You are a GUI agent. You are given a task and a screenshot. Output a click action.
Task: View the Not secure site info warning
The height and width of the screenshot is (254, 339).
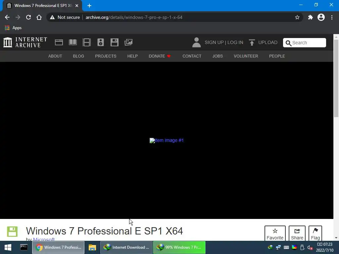tap(65, 17)
